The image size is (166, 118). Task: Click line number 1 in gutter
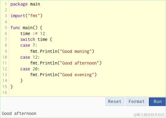click(x=6, y=4)
